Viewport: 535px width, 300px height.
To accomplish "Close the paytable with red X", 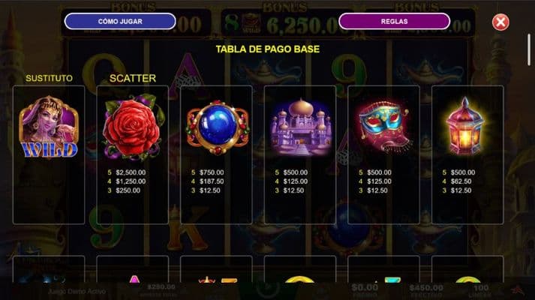I will pos(500,22).
